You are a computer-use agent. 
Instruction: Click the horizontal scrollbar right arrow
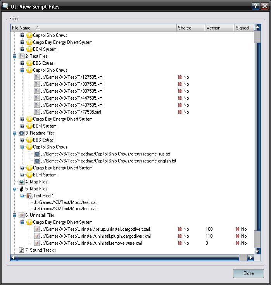pos(250,257)
